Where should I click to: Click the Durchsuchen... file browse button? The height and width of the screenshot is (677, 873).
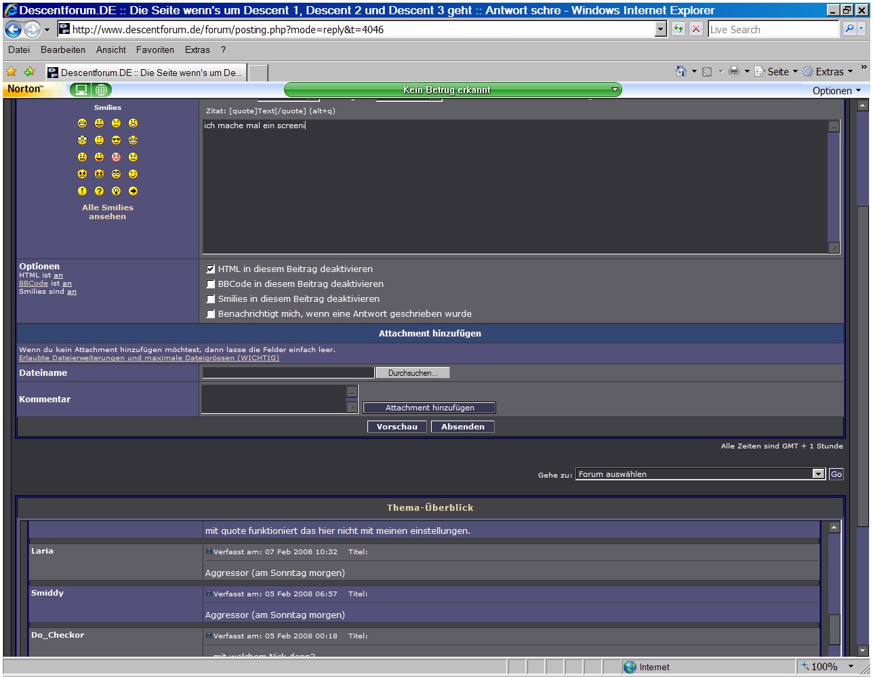pos(413,373)
